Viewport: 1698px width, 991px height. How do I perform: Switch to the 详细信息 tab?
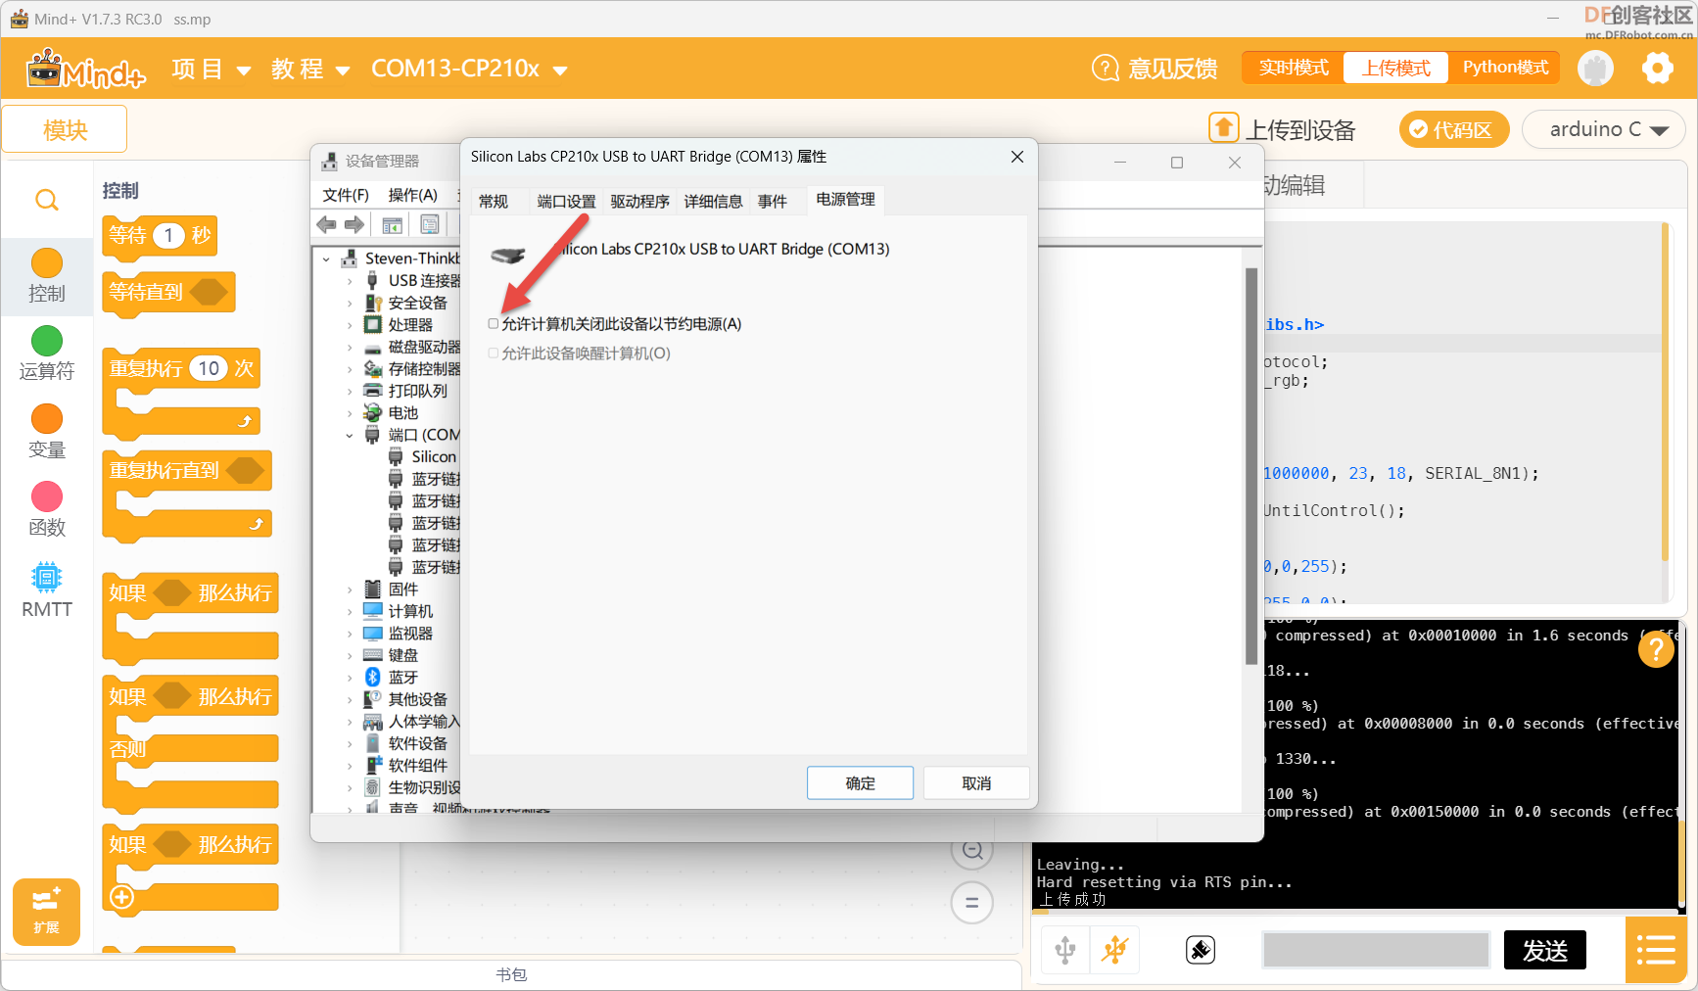coord(713,201)
